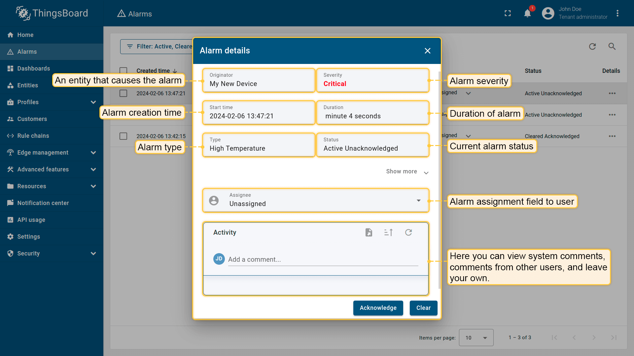Open the Assignee dropdown
Image resolution: width=634 pixels, height=356 pixels.
click(x=418, y=200)
